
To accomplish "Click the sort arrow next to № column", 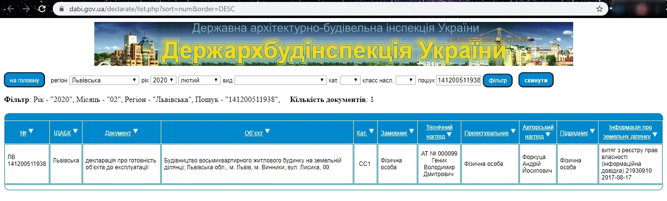I will [x=31, y=131].
